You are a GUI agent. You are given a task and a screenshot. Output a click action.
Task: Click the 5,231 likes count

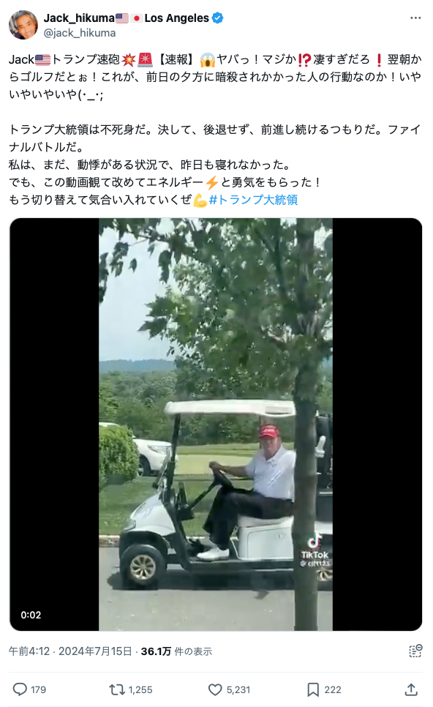tap(238, 689)
